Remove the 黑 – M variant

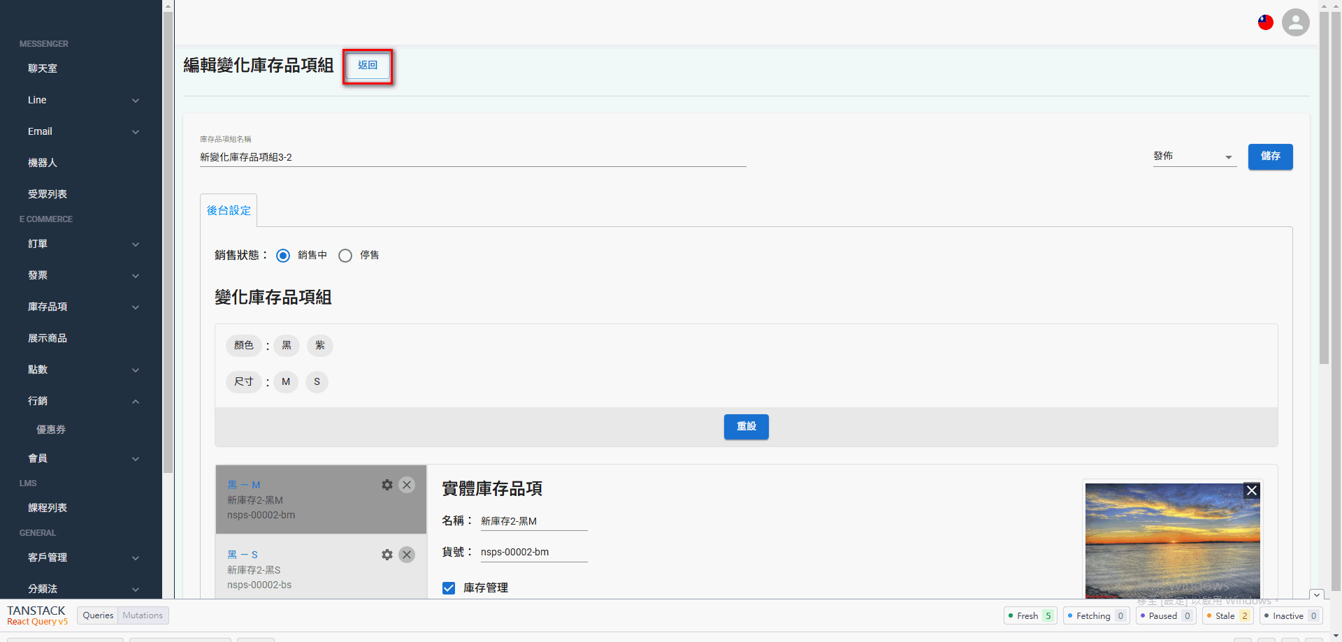coord(407,485)
